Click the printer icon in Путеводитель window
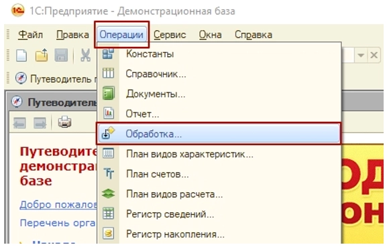This screenshot has height=247, width=389. click(x=65, y=122)
